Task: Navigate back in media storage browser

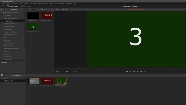Action: coord(5,10)
